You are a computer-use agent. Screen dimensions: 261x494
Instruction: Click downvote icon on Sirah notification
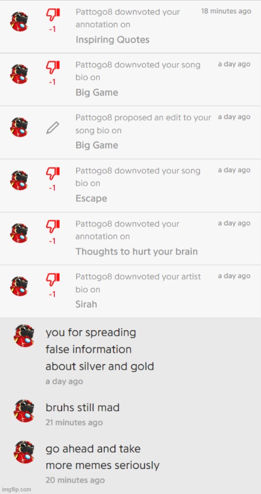click(x=53, y=279)
